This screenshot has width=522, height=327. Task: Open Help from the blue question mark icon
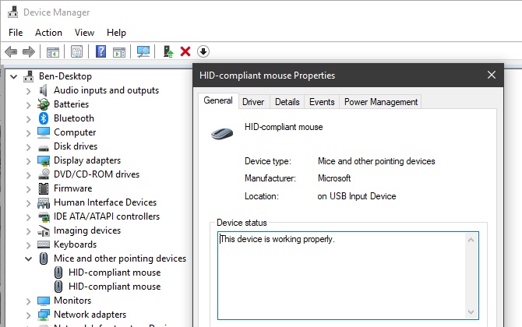click(101, 51)
